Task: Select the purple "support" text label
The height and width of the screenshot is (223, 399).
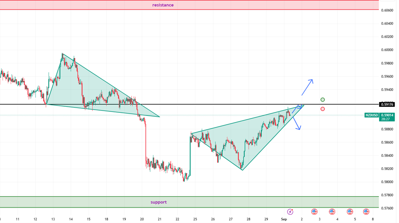Action: click(159, 202)
